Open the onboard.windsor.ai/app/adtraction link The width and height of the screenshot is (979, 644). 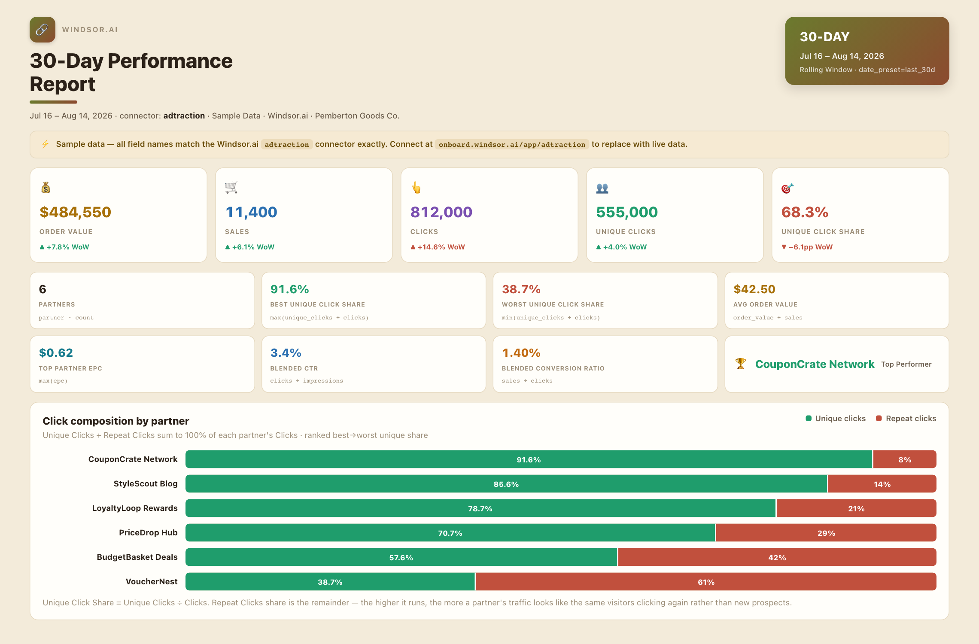click(x=512, y=144)
